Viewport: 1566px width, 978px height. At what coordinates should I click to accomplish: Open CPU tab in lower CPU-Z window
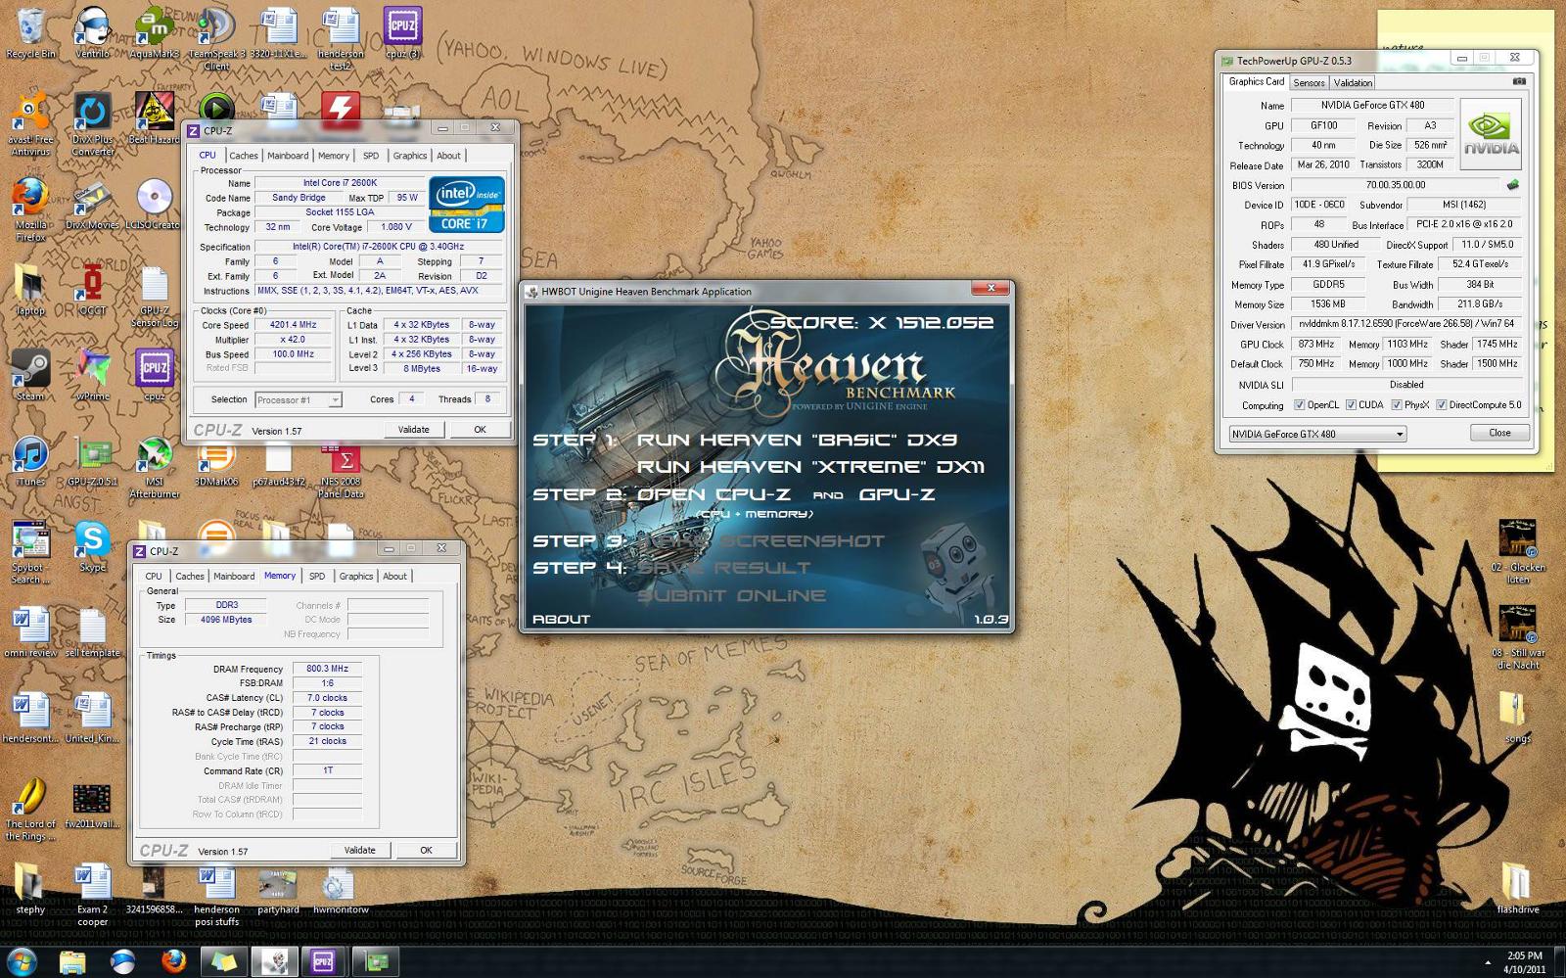click(154, 577)
